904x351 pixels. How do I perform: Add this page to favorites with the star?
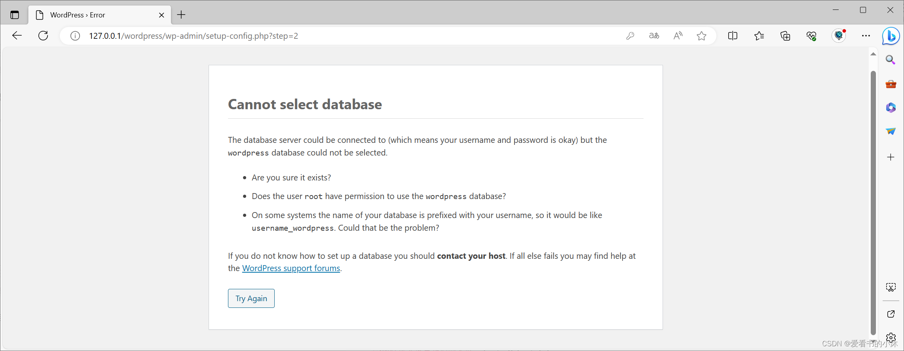[x=701, y=36]
